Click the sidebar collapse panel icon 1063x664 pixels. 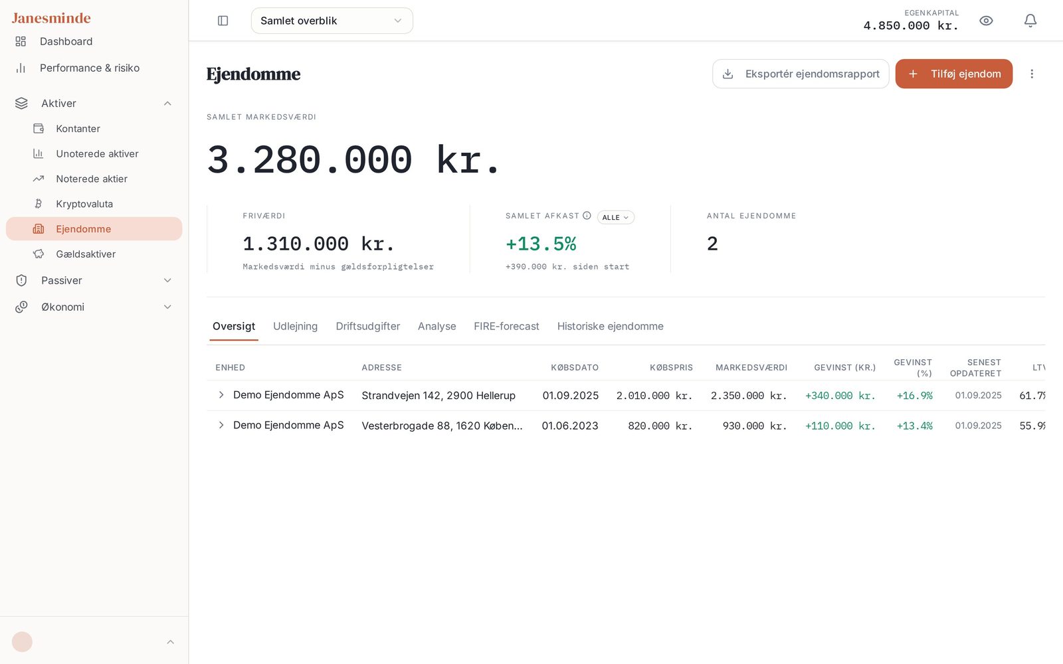tap(223, 21)
